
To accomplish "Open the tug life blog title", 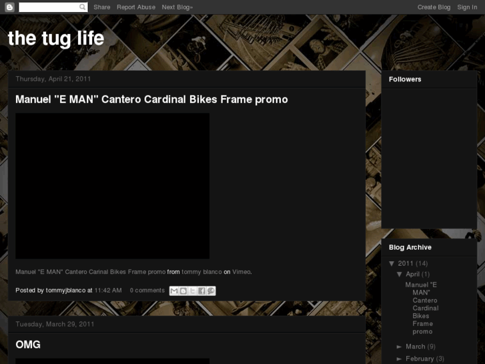I will click(x=56, y=38).
